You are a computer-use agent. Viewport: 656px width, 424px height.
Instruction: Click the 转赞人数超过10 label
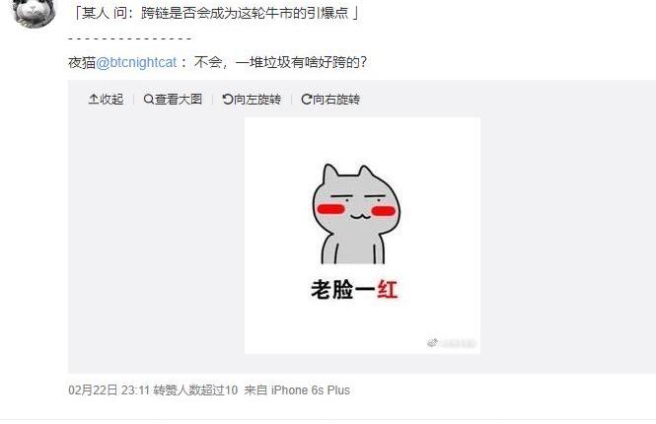(x=195, y=390)
